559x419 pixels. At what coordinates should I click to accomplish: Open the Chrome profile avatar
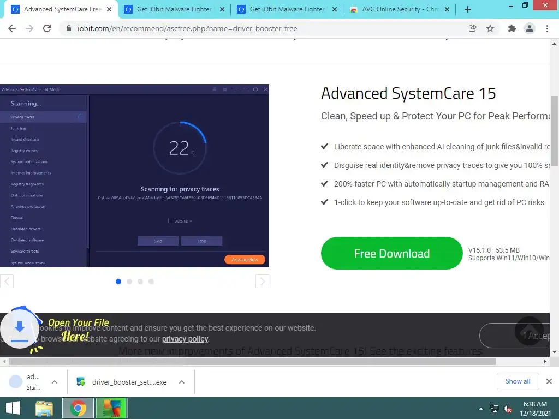530,28
